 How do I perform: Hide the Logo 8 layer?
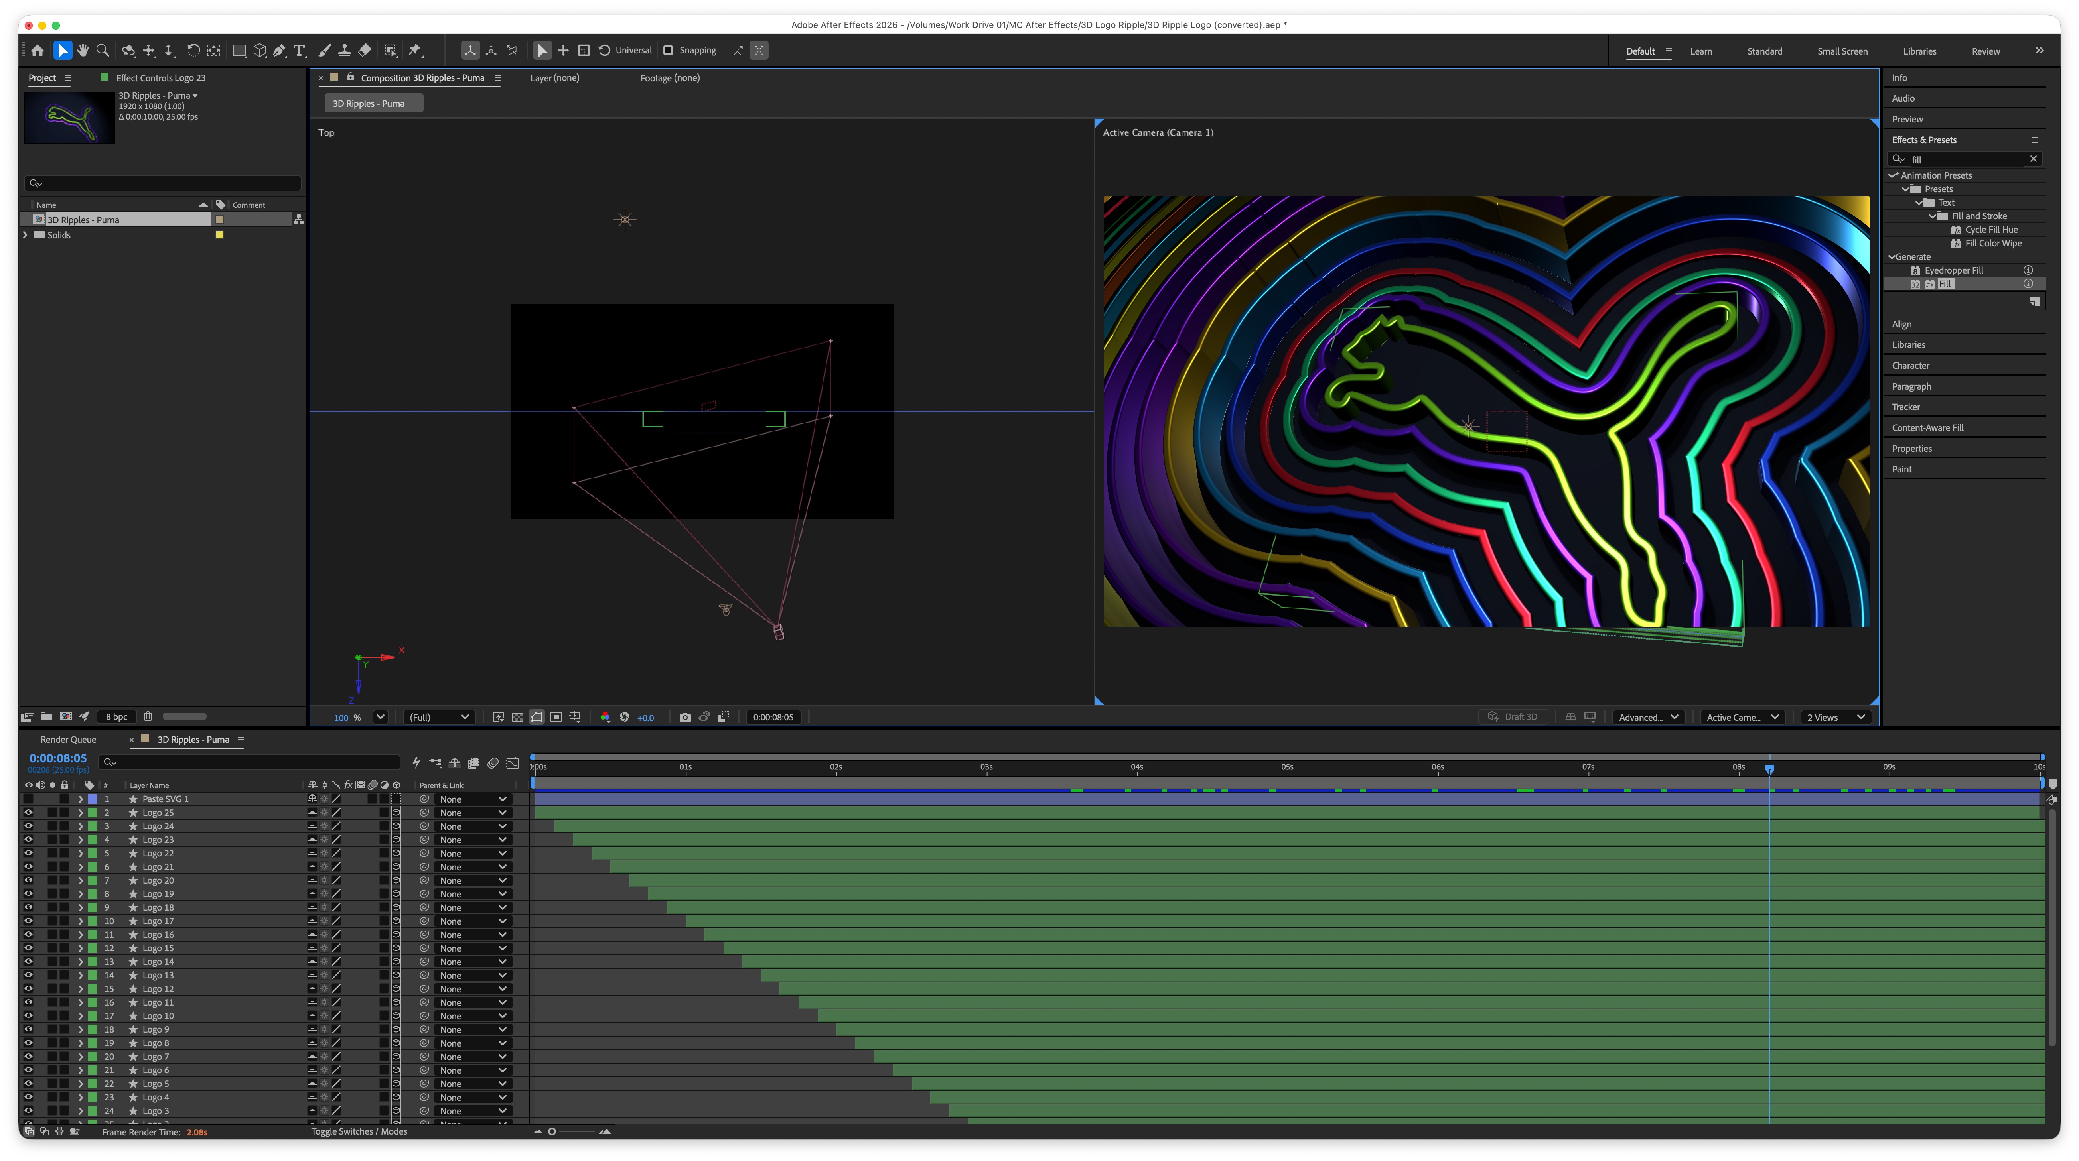coord(28,1043)
